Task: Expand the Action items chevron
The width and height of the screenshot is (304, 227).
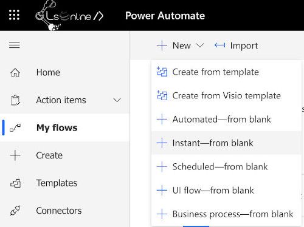Action: (117, 100)
